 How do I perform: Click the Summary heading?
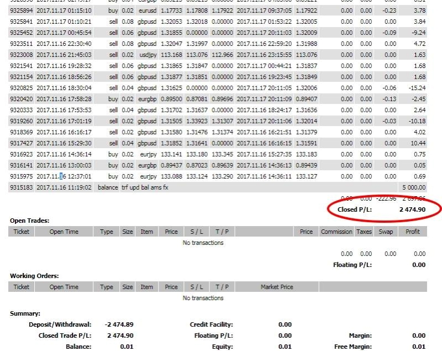25,313
